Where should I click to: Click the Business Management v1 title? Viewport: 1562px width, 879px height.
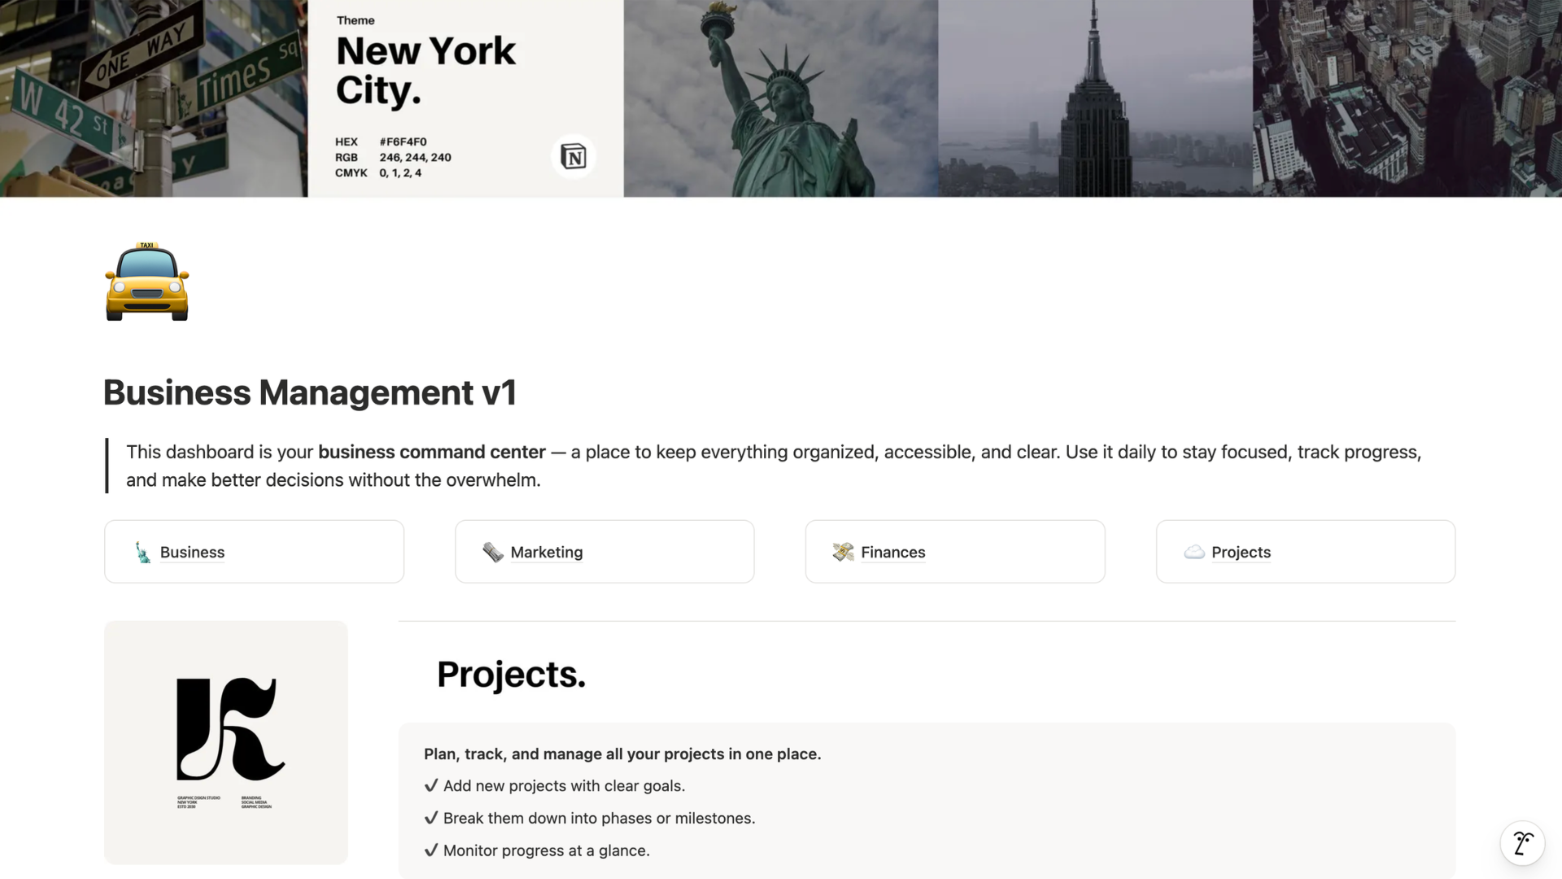(x=310, y=393)
